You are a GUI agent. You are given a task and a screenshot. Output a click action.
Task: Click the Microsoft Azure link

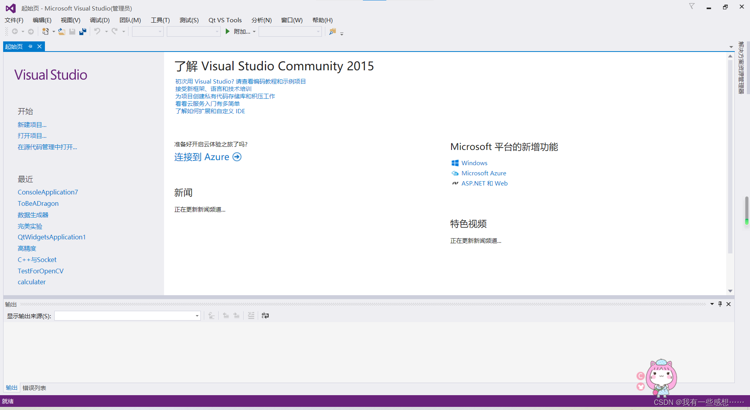[x=484, y=173]
